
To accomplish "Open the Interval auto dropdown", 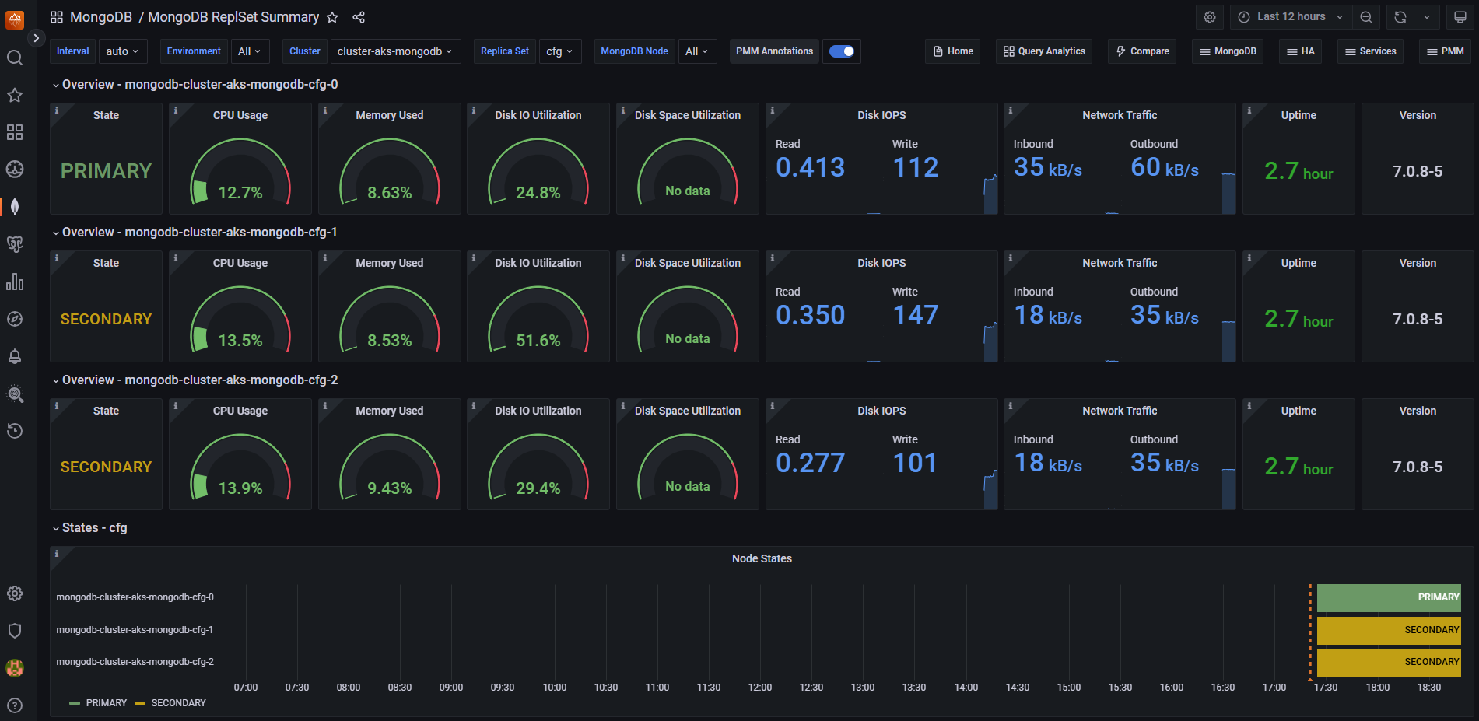I will click(122, 51).
